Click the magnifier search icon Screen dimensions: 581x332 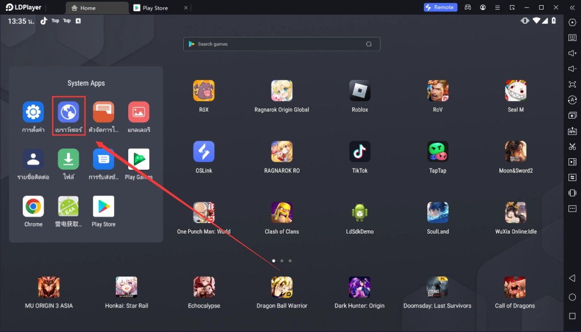coord(369,44)
